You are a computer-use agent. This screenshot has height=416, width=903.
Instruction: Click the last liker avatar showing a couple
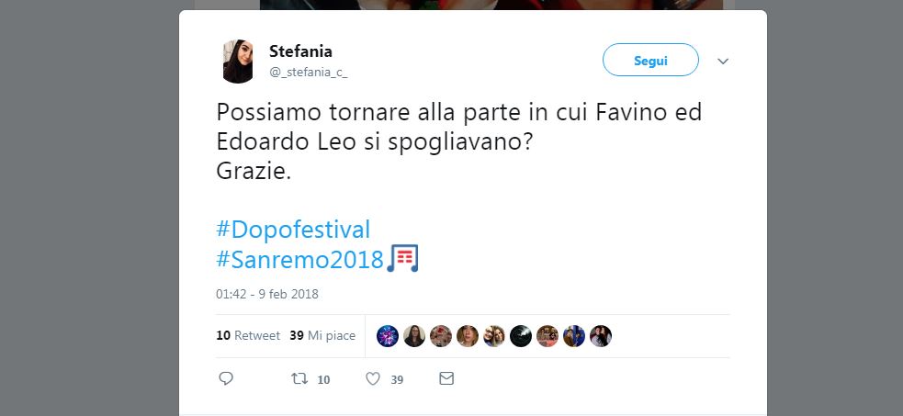click(x=601, y=336)
